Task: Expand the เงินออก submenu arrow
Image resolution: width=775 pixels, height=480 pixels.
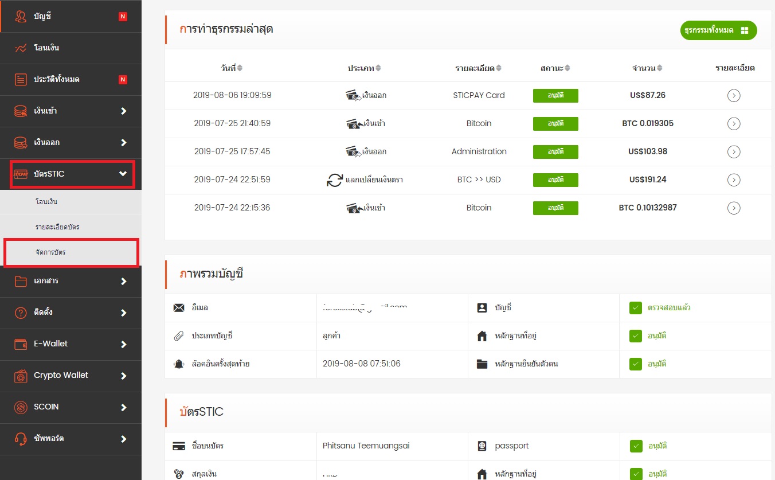Action: (x=123, y=142)
